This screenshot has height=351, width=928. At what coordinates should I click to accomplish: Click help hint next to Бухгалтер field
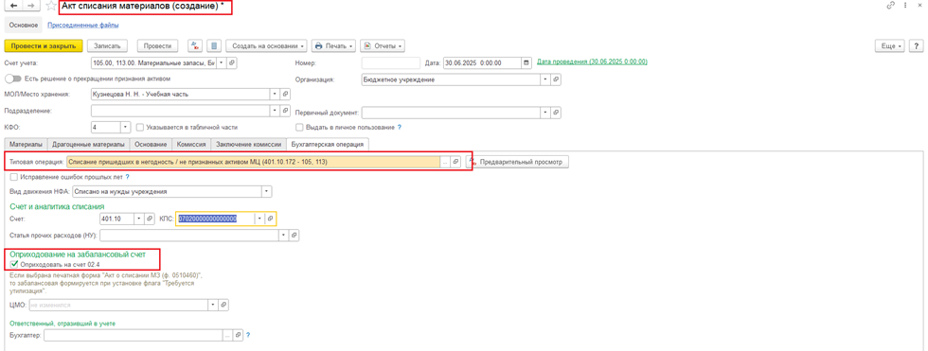248,335
